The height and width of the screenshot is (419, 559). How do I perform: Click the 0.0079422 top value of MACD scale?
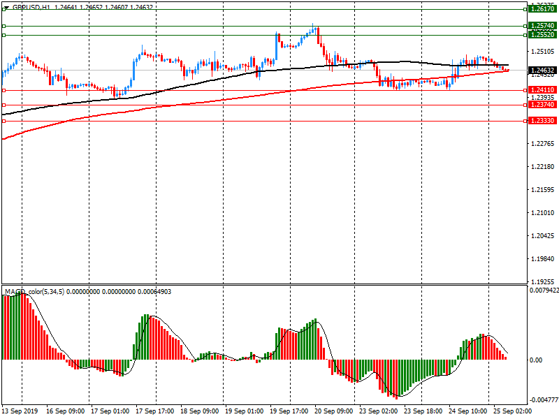pyautogui.click(x=544, y=291)
